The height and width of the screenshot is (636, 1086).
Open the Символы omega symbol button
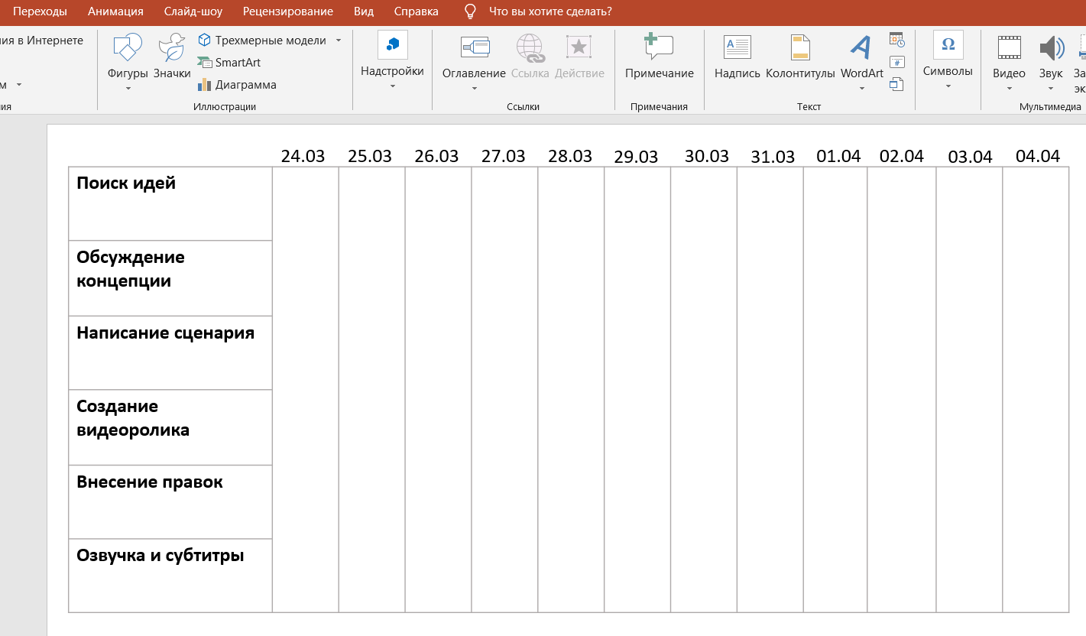coord(948,45)
